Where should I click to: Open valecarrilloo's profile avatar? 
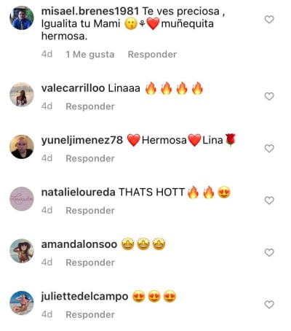[22, 95]
